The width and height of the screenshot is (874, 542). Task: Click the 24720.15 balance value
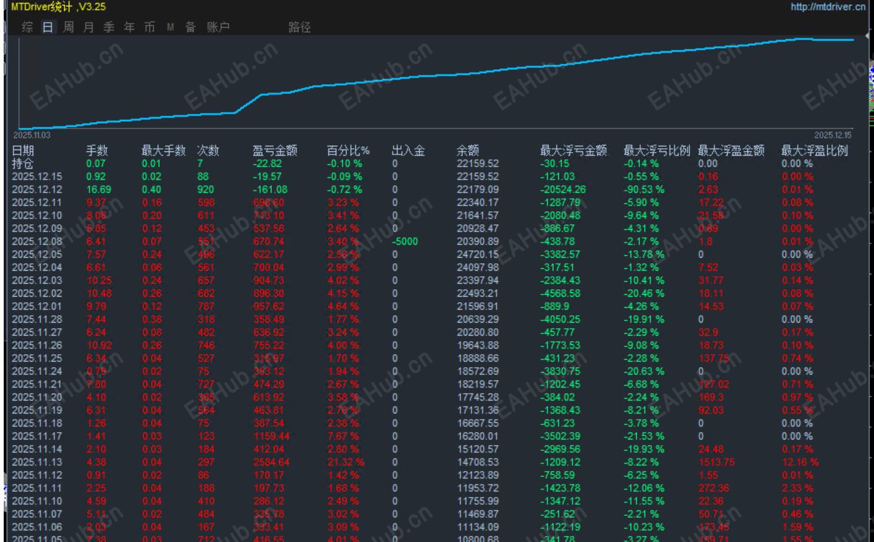(x=478, y=255)
